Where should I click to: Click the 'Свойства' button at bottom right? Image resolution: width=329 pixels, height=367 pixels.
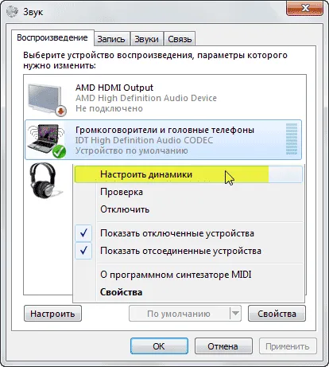coord(277,314)
